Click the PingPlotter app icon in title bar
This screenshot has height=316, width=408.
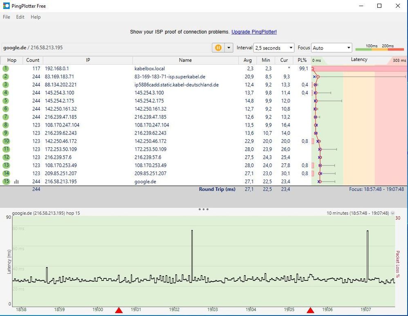pyautogui.click(x=6, y=6)
